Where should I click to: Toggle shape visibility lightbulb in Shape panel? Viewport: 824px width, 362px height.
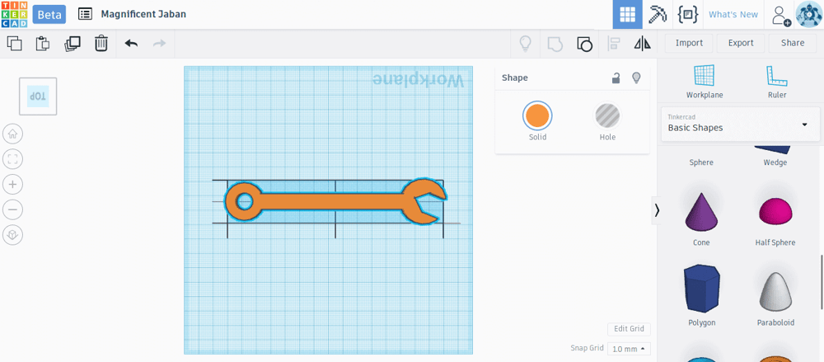[x=636, y=78]
